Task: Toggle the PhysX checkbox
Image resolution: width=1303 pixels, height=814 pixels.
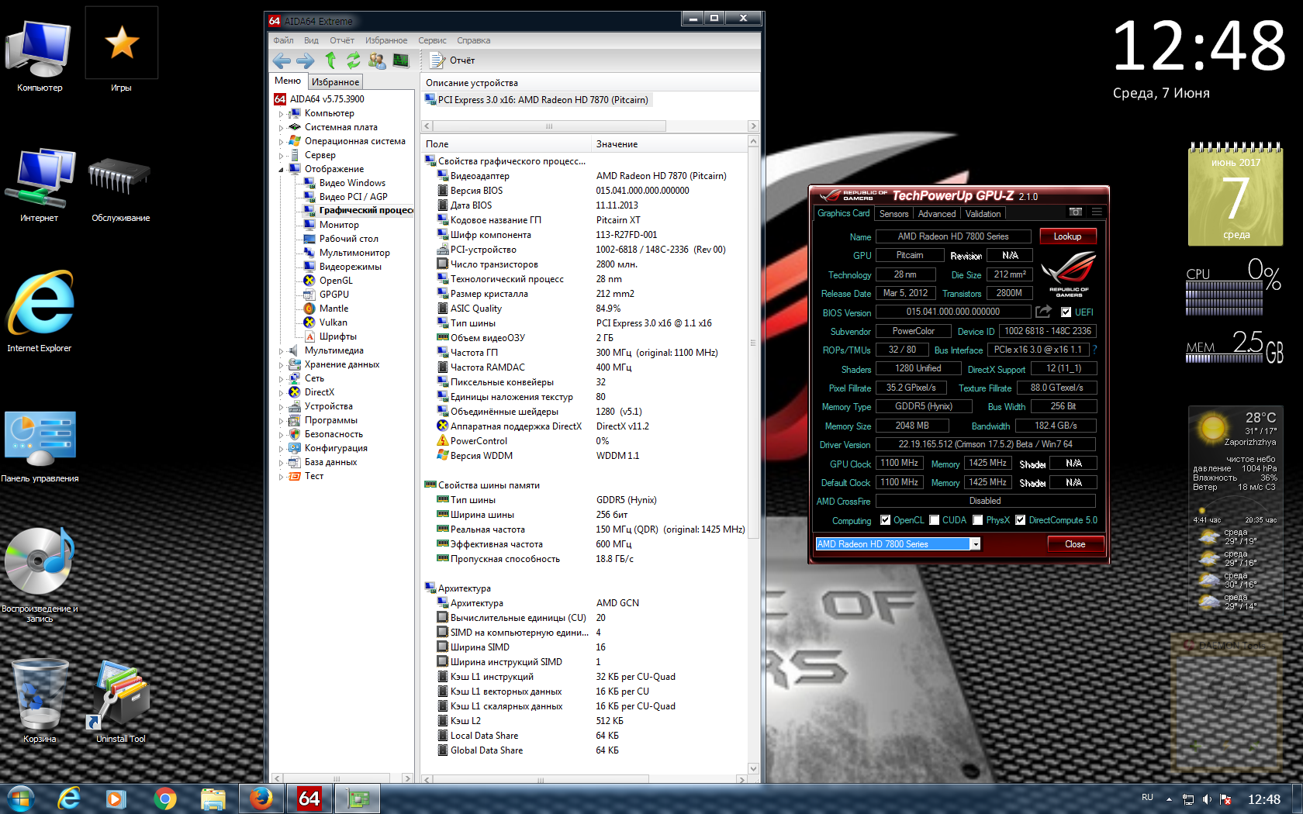Action: click(978, 520)
